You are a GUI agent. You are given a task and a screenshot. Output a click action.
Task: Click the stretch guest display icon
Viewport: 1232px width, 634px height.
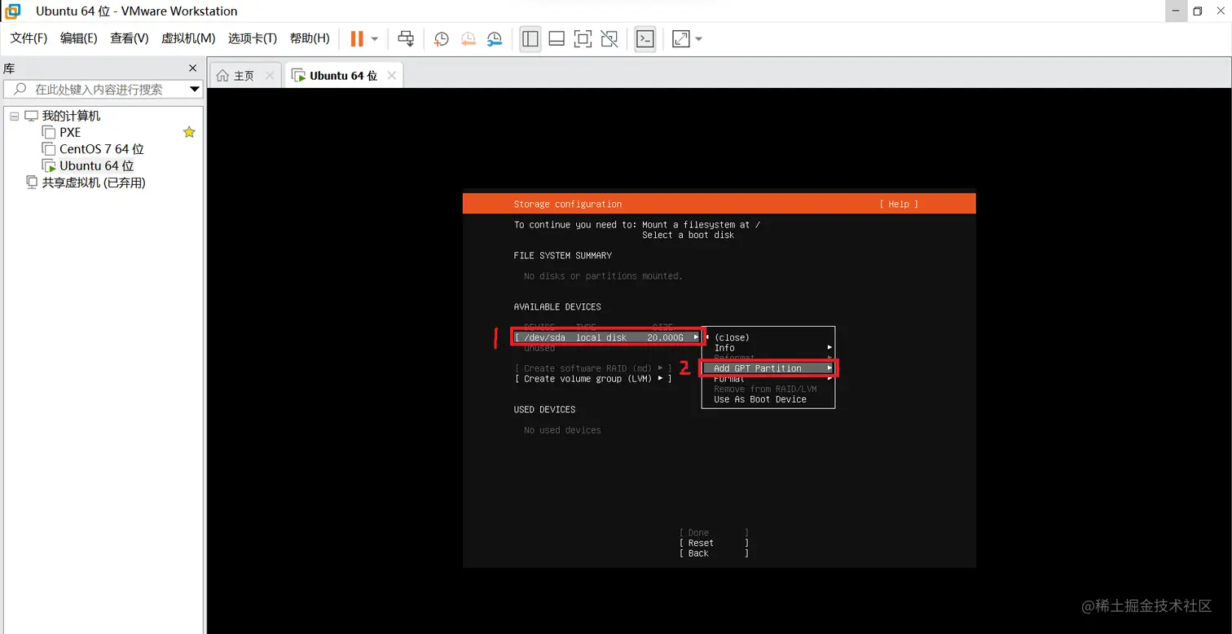680,38
